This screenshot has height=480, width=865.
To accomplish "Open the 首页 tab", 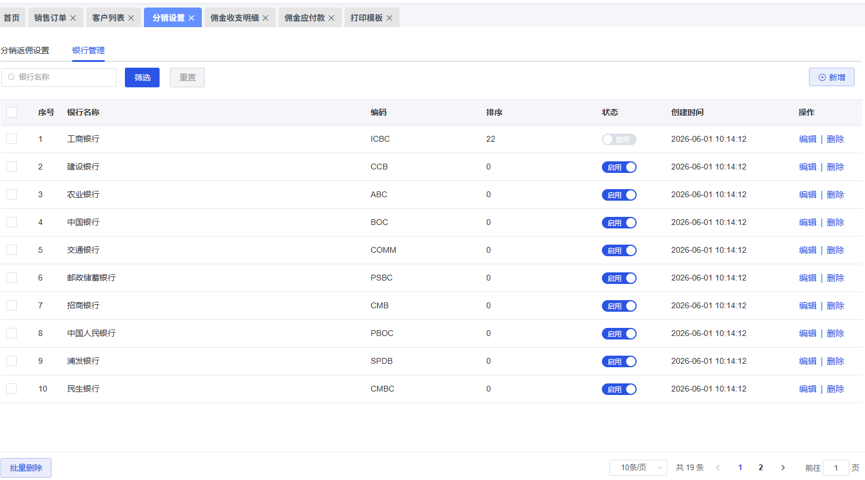I will tap(12, 18).
